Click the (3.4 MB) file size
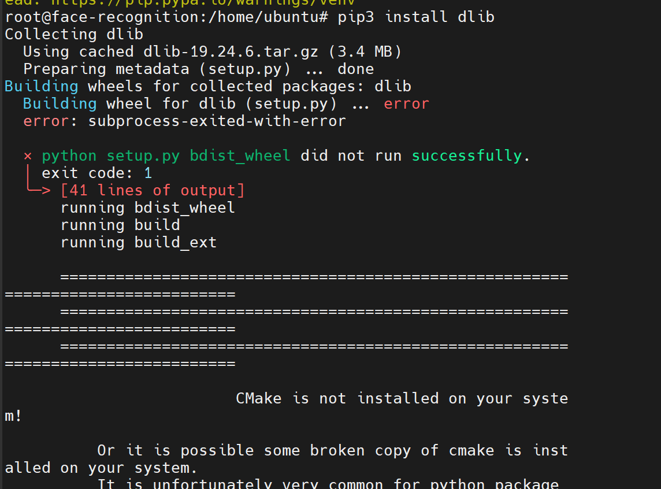The image size is (661, 489). [365, 51]
